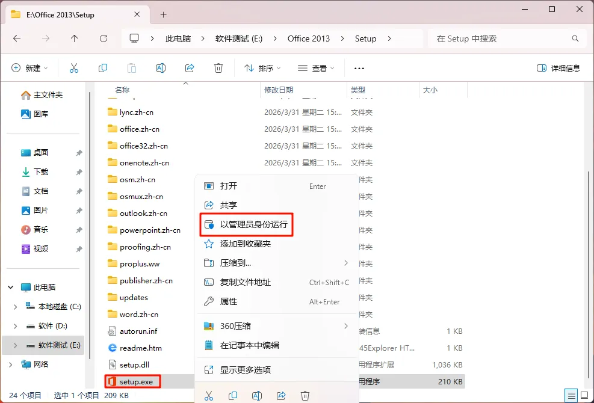Refresh the current folder view
594x403 pixels.
[x=104, y=38]
